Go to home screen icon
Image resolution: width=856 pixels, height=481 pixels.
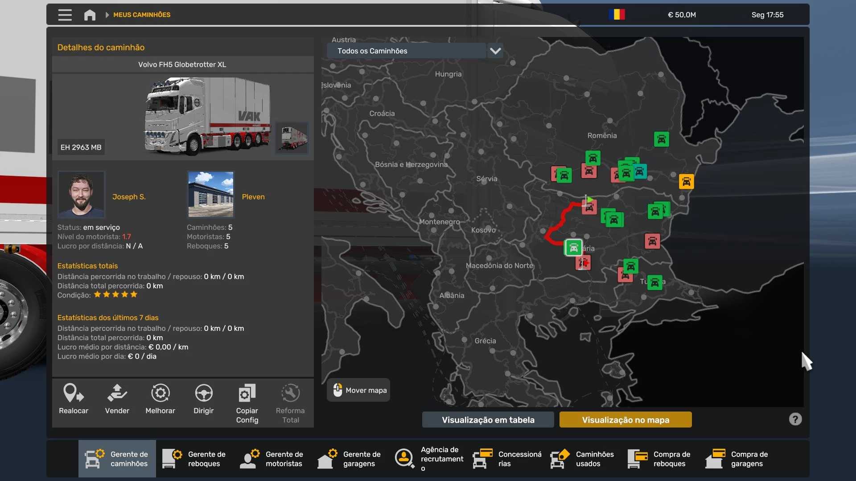point(90,15)
